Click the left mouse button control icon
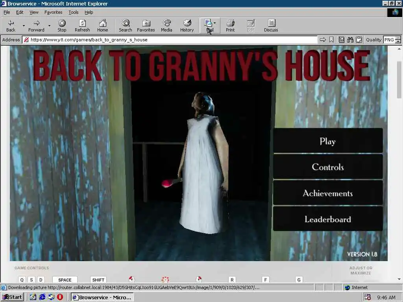 [x=131, y=279]
